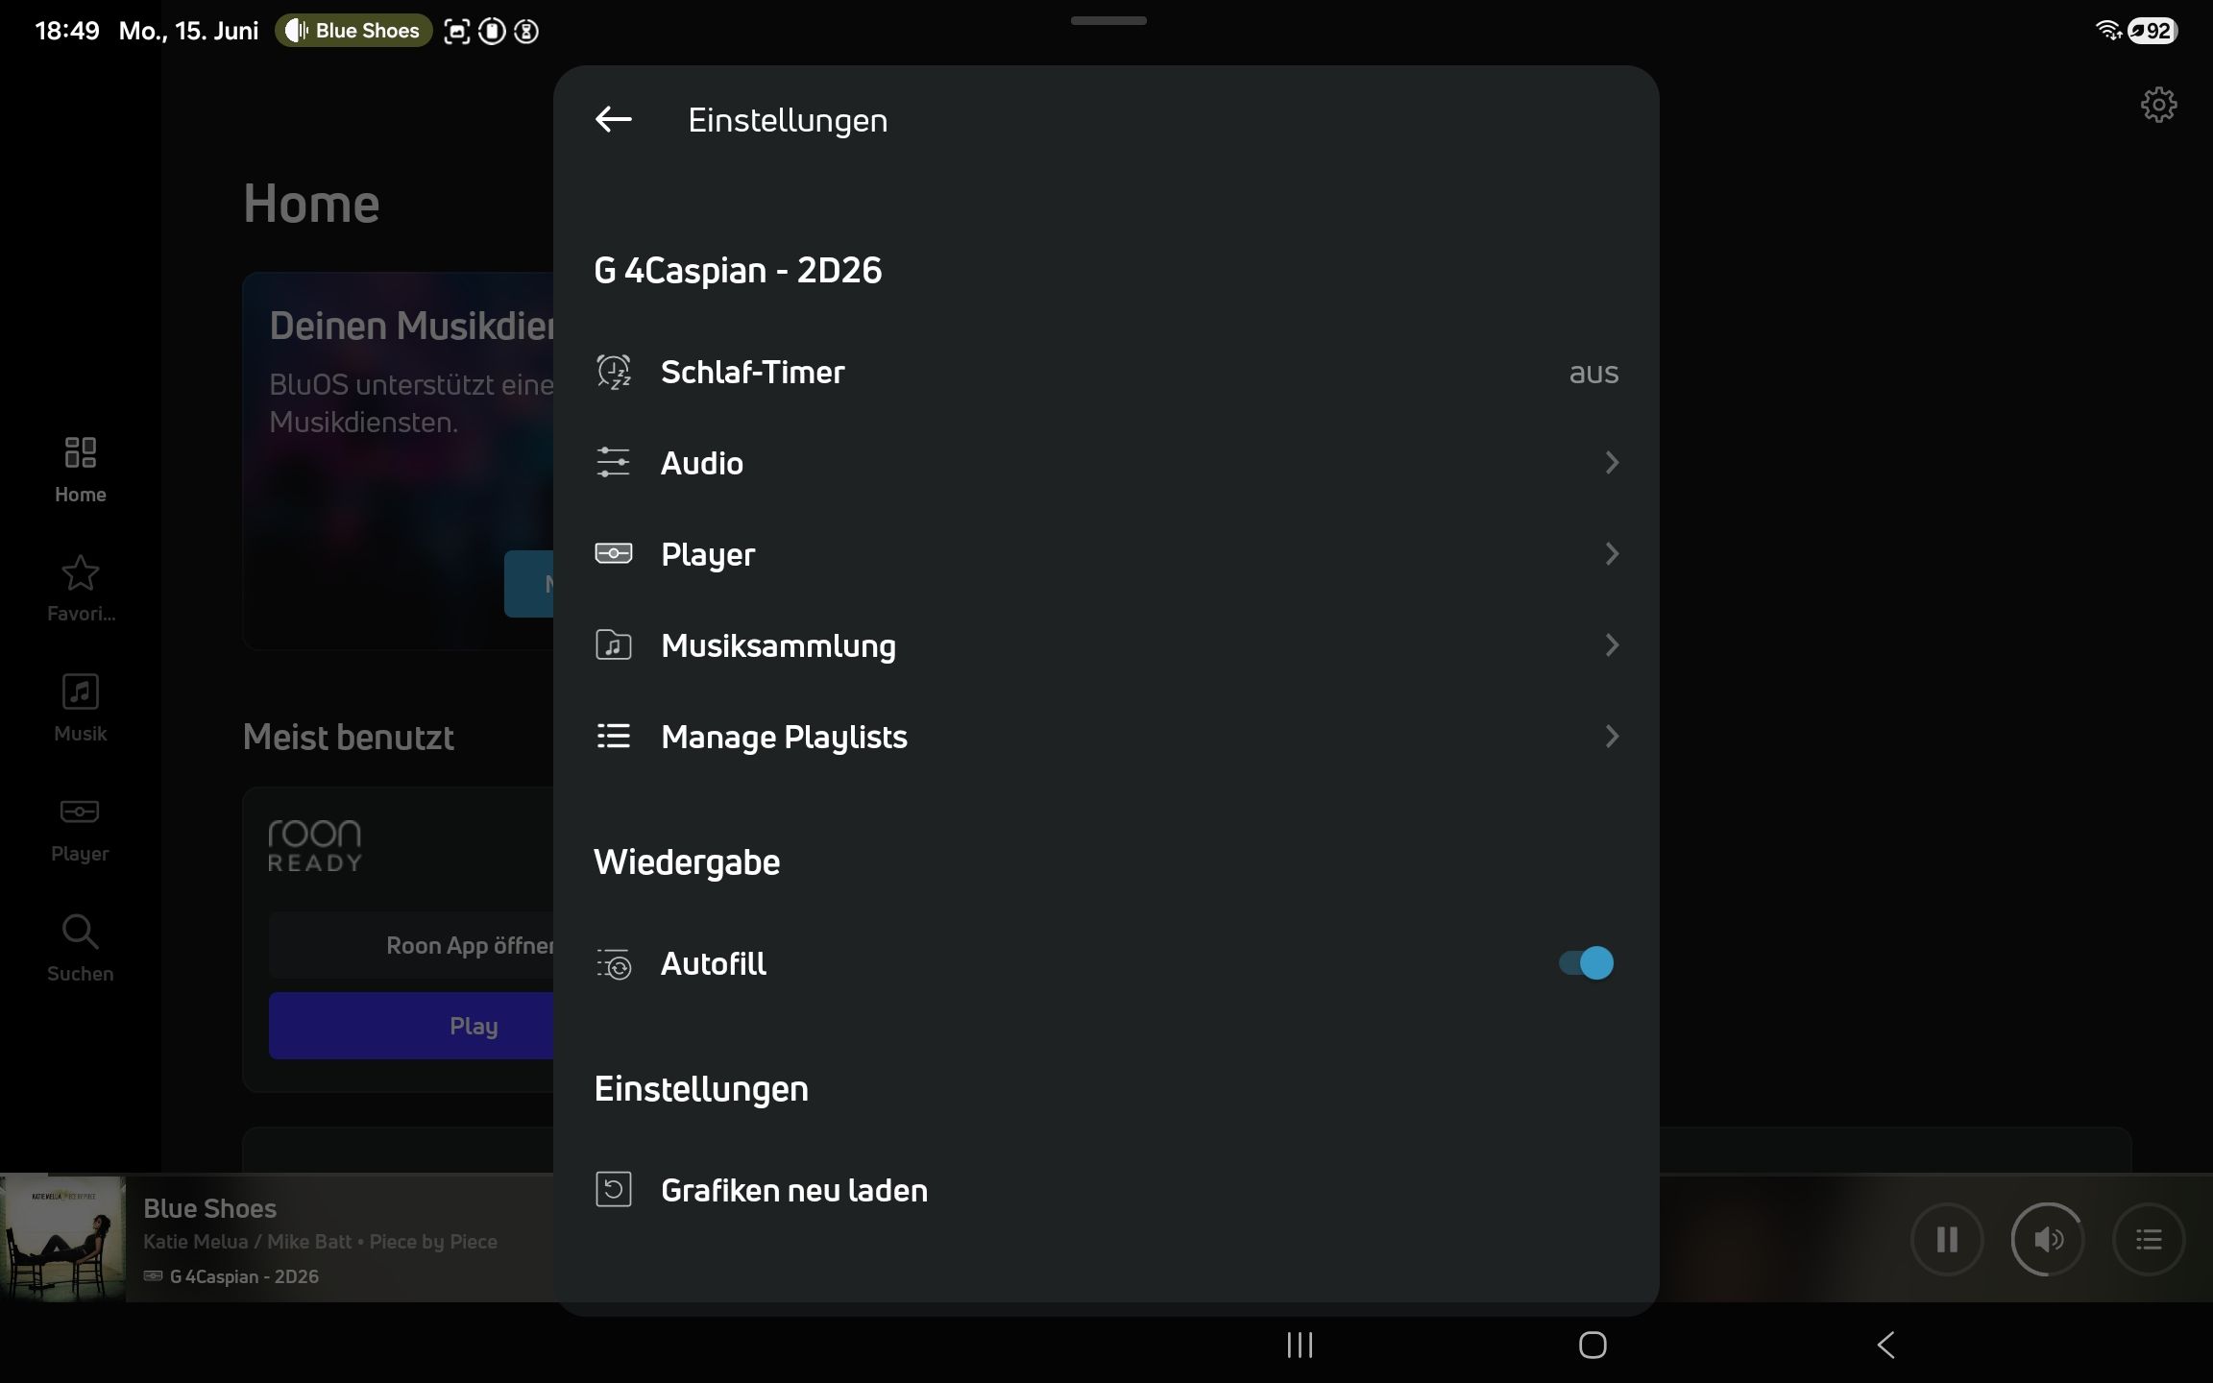
Task: Open Favoriten star in the left sidebar
Action: (80, 589)
